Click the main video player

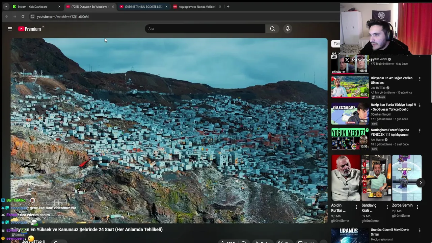click(x=169, y=131)
